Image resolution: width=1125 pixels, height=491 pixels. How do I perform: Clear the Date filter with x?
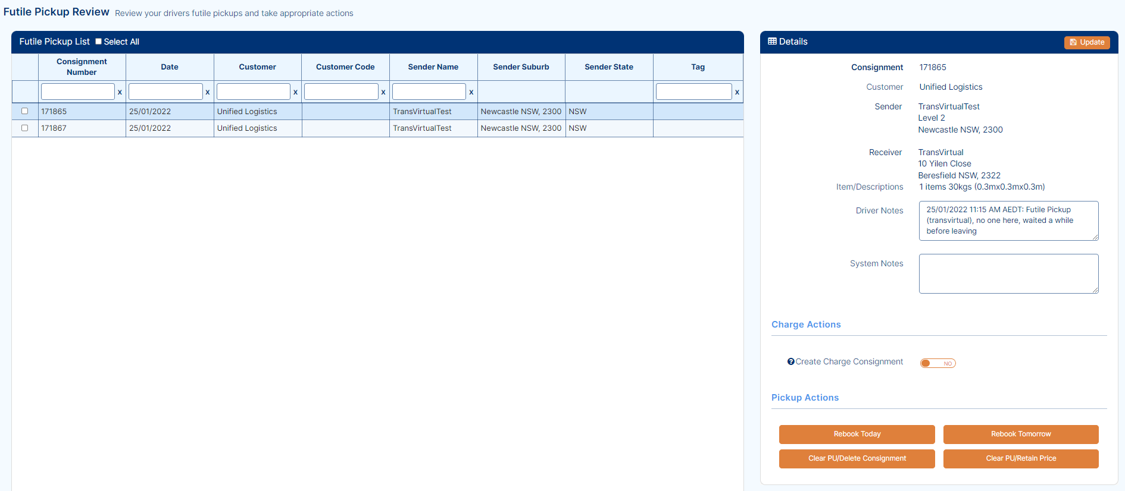point(207,92)
